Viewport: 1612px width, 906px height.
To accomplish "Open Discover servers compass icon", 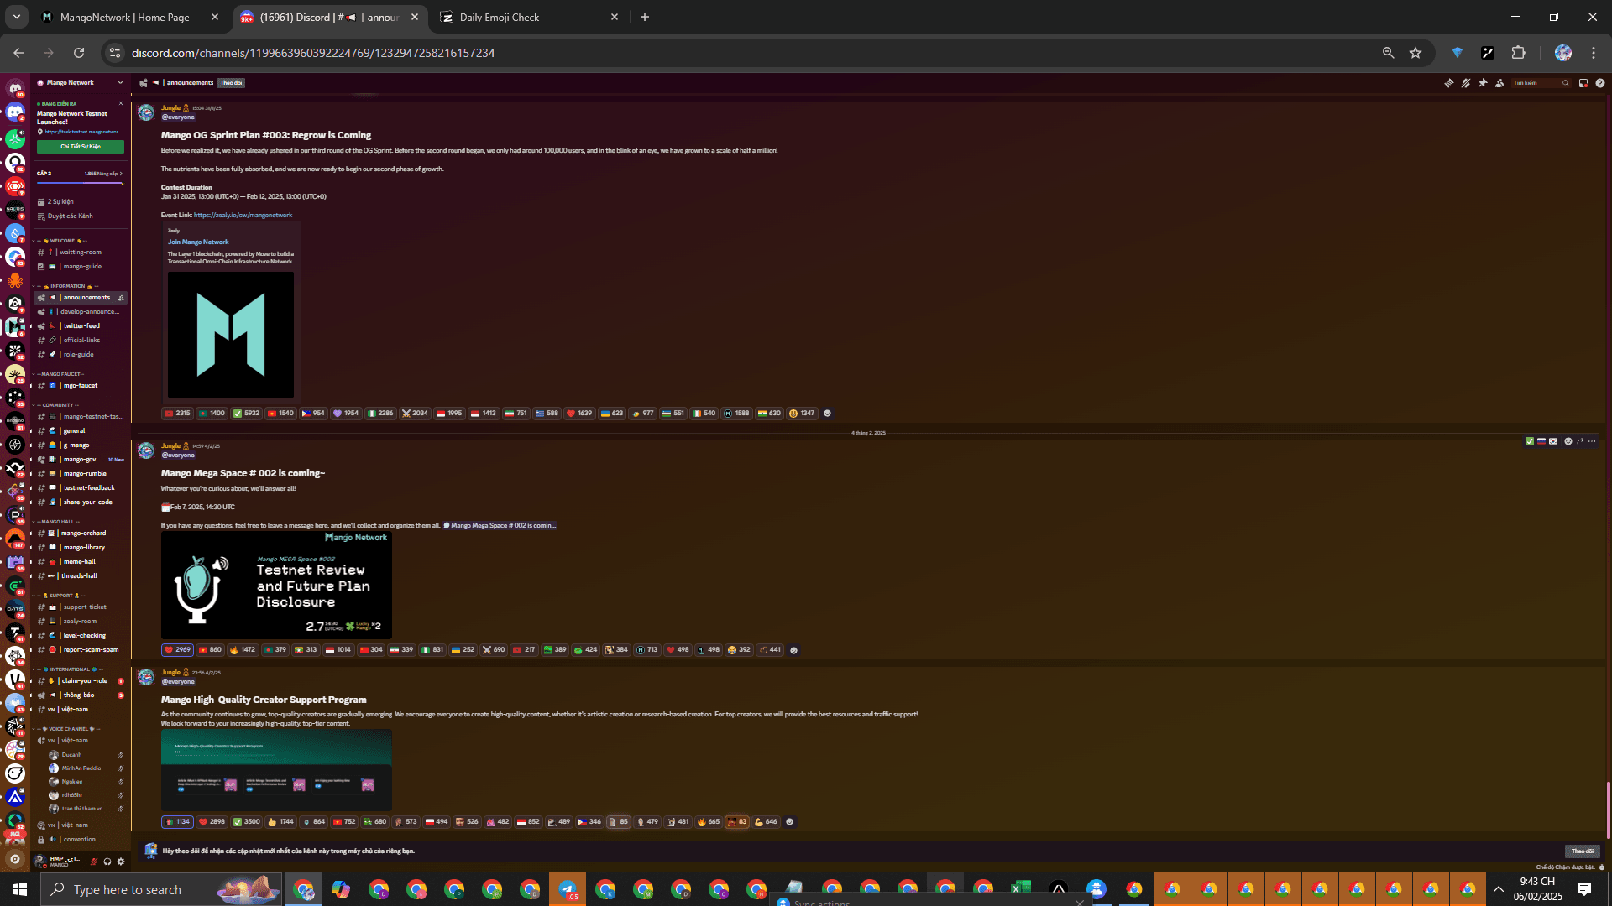I will click(15, 858).
